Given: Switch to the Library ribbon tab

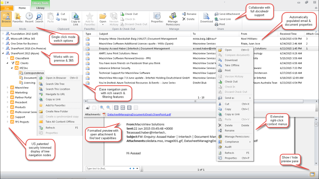Looking at the screenshot, I should (x=40, y=8).
